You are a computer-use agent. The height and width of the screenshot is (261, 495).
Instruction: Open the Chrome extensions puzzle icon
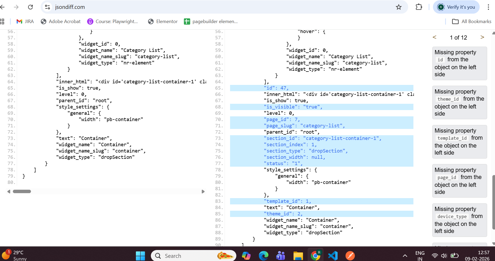tap(419, 7)
